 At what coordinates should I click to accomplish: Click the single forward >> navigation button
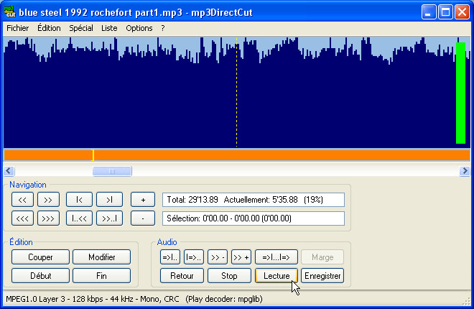[x=48, y=200]
